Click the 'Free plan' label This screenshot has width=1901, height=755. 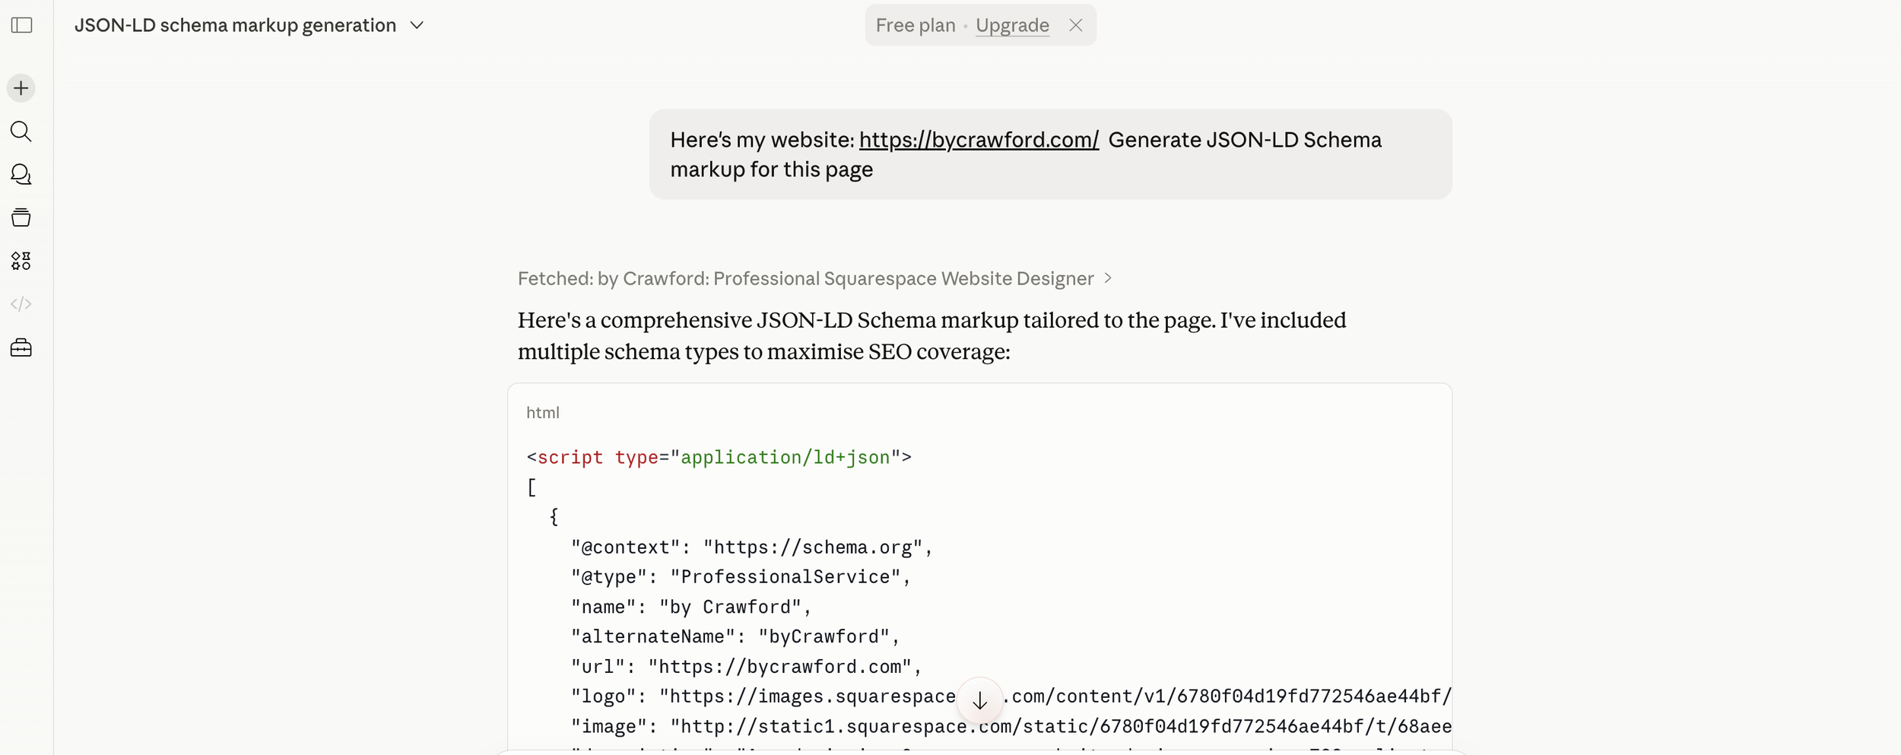click(x=915, y=25)
